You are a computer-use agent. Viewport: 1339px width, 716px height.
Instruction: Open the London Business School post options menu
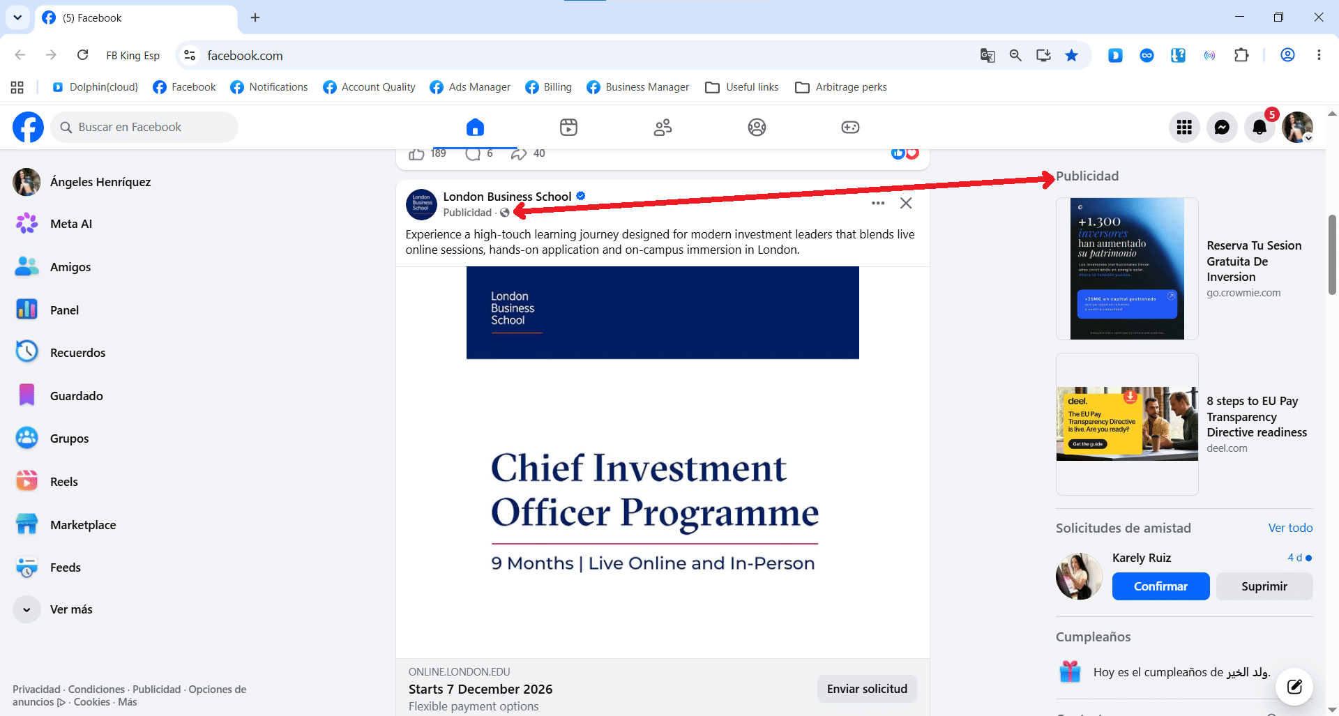coord(878,203)
